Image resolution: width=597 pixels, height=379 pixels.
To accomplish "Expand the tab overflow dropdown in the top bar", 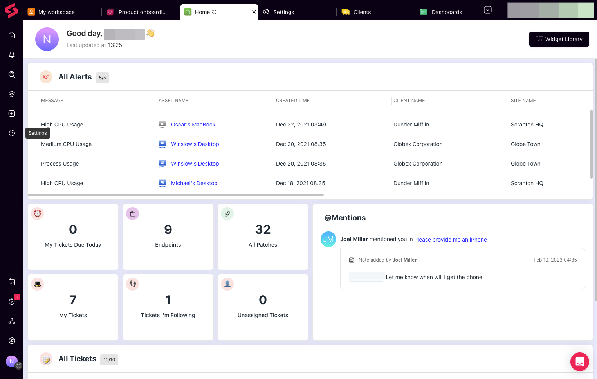I will click(488, 10).
